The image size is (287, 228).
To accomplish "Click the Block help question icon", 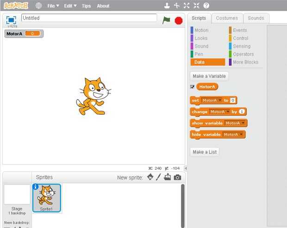I will pyautogui.click(x=206, y=6).
